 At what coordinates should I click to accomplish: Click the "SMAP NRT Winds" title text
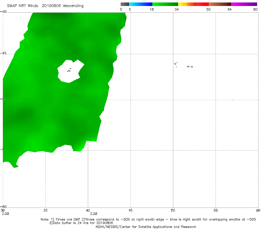click(x=23, y=6)
